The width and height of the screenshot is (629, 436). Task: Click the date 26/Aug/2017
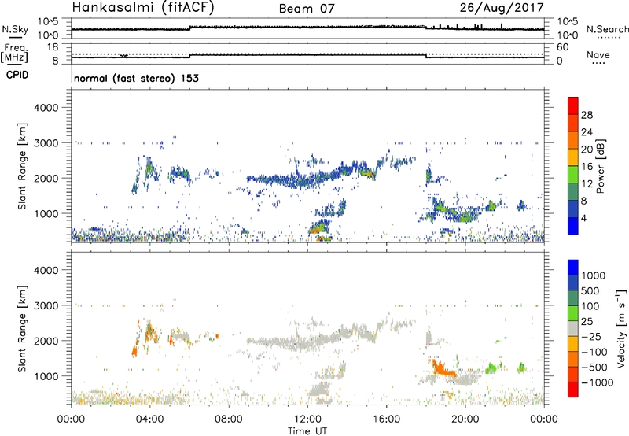502,7
